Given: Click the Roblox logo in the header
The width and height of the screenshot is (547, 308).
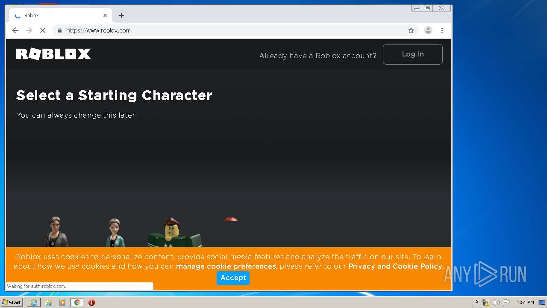Looking at the screenshot, I should click(x=53, y=54).
